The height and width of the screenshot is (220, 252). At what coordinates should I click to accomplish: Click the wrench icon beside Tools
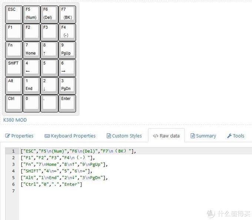[x=229, y=136]
